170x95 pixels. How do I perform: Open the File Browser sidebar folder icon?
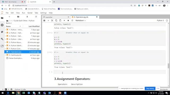coord(2,18)
